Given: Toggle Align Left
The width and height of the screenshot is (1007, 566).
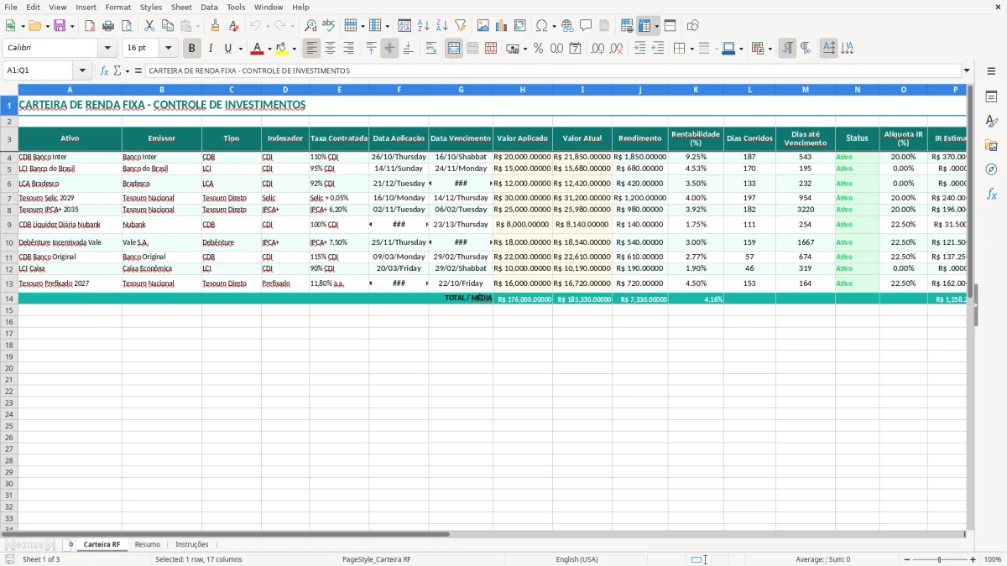Looking at the screenshot, I should click(x=312, y=49).
